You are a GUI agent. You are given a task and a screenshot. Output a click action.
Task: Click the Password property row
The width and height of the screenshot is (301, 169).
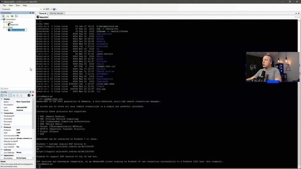click(17, 122)
